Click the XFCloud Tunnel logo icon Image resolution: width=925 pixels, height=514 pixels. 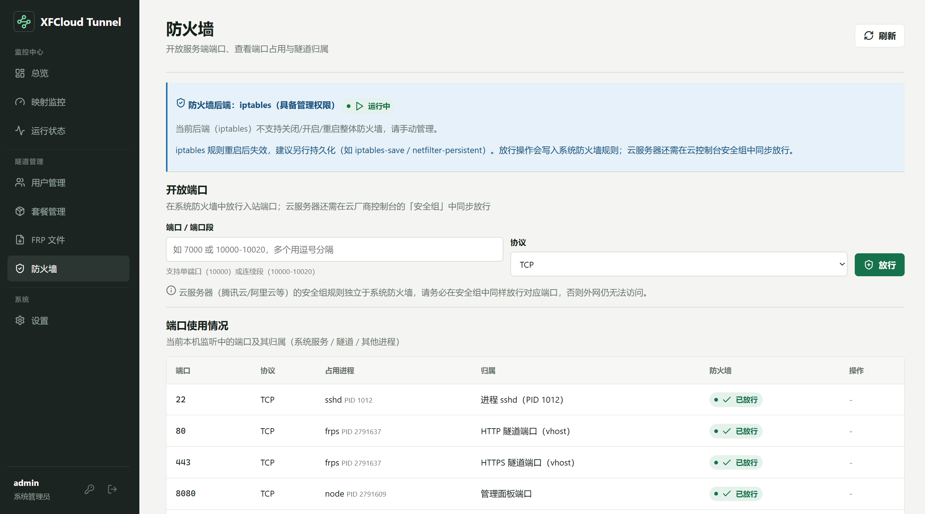coord(24,22)
